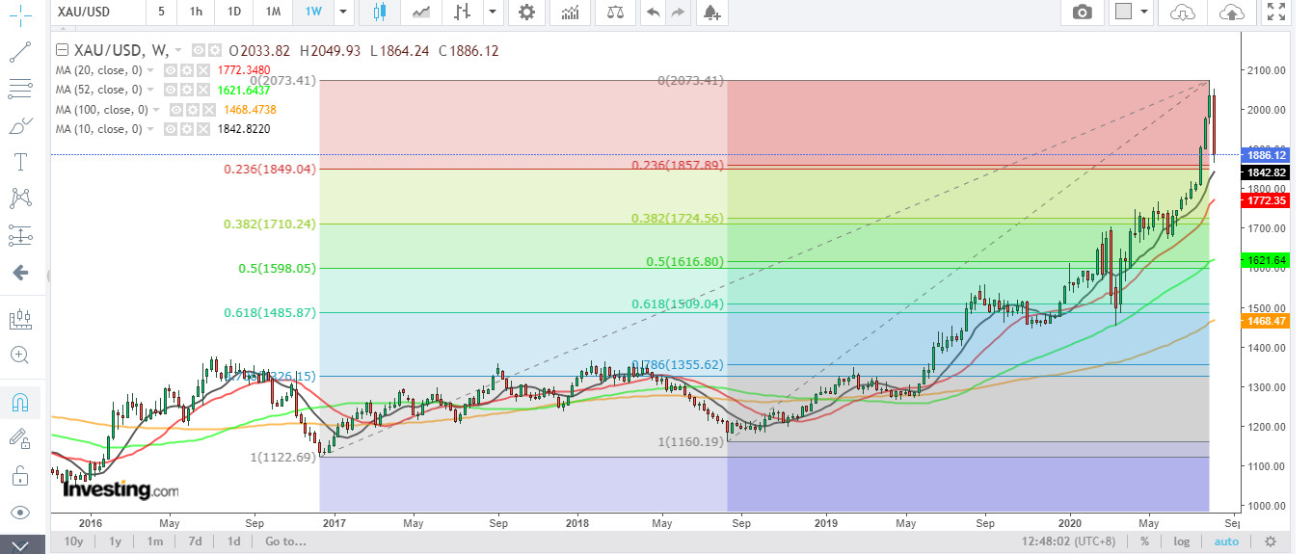Toggle magnet mode in left toolbar
This screenshot has height=554, width=1312.
pos(19,402)
